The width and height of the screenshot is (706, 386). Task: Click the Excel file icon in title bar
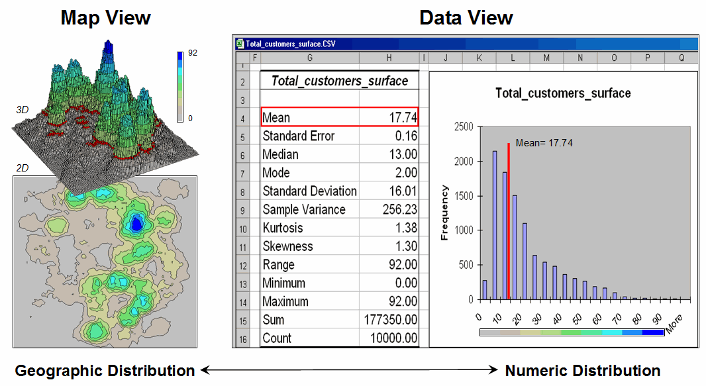pyautogui.click(x=240, y=44)
